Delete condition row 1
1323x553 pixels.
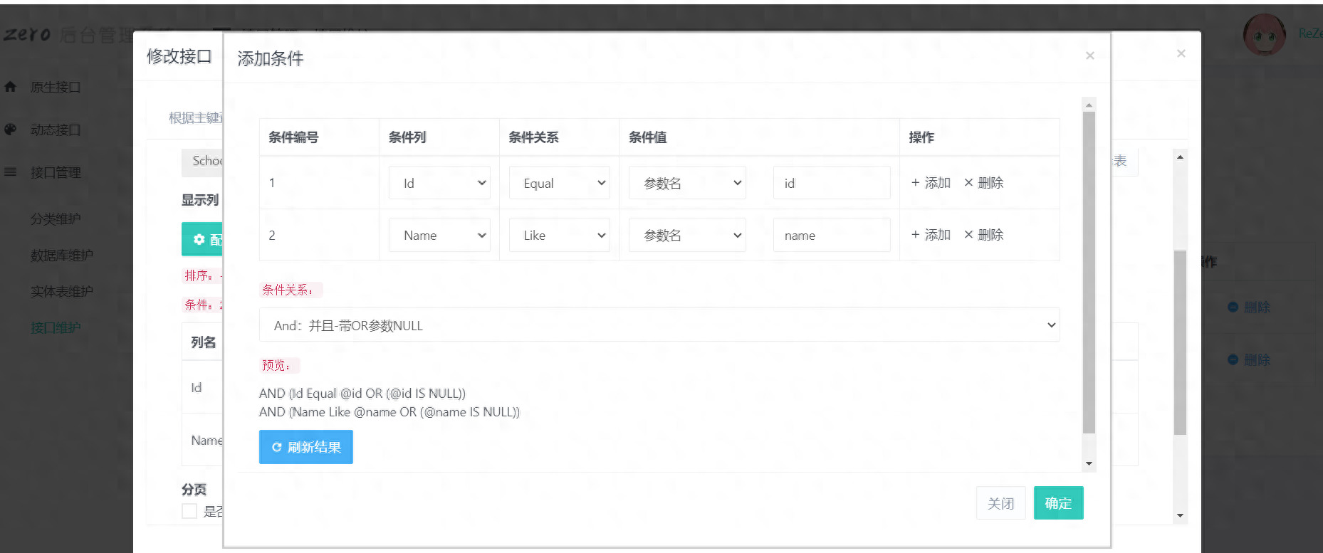pos(983,183)
